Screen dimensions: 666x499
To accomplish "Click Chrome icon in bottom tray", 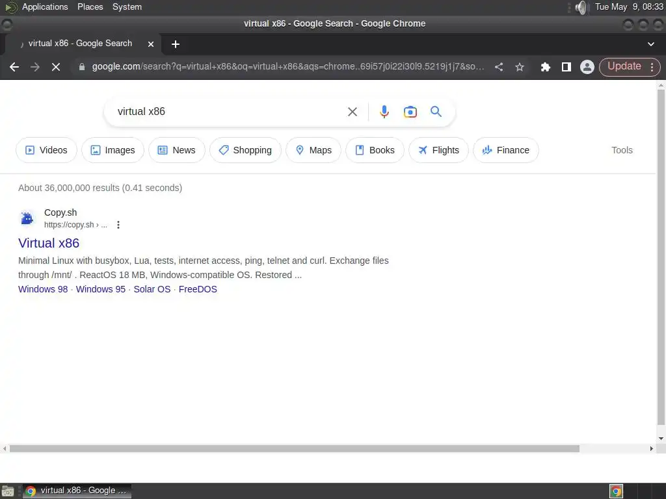I will (617, 491).
